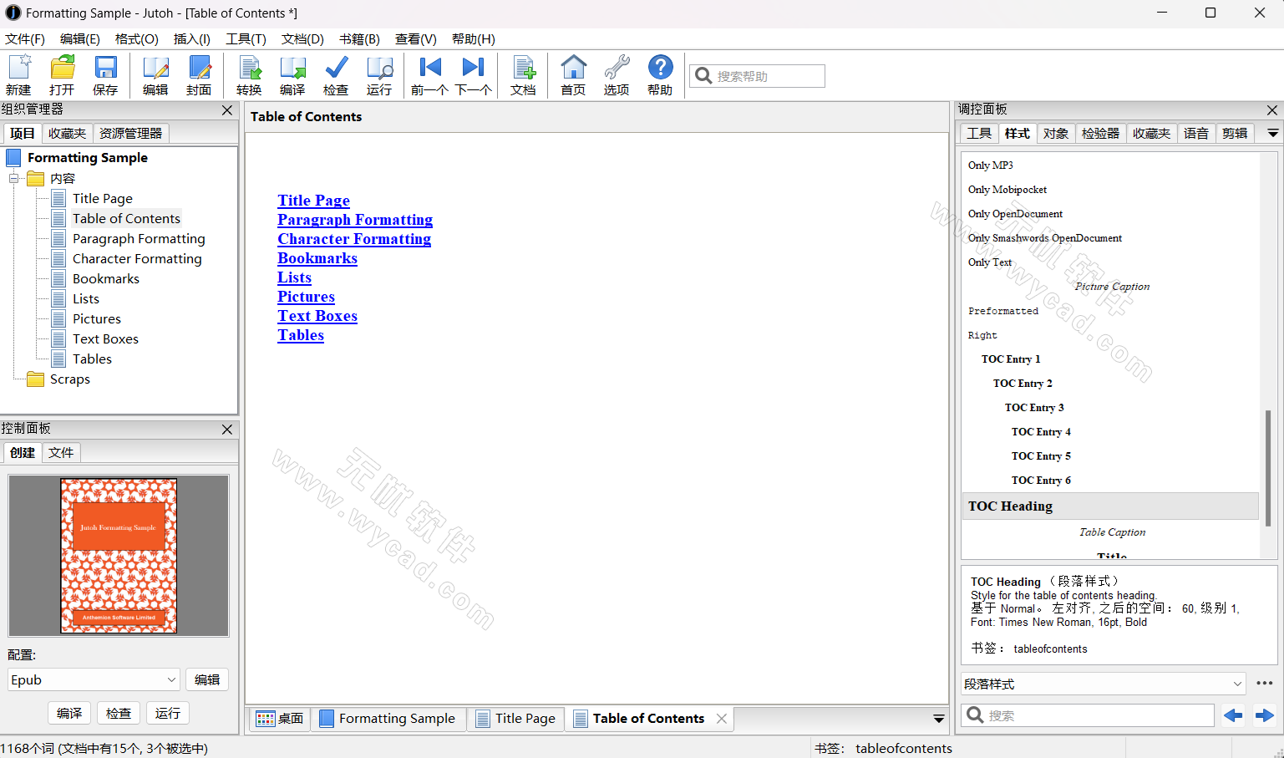Image resolution: width=1284 pixels, height=758 pixels.
Task: Go to next document with 下一个
Action: point(473,75)
